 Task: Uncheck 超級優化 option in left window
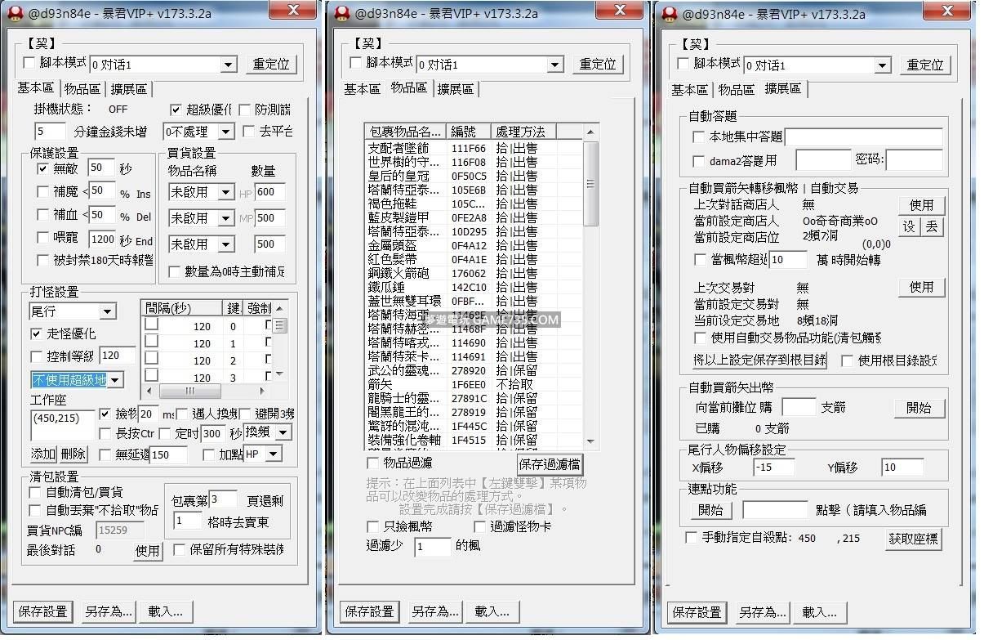176,109
